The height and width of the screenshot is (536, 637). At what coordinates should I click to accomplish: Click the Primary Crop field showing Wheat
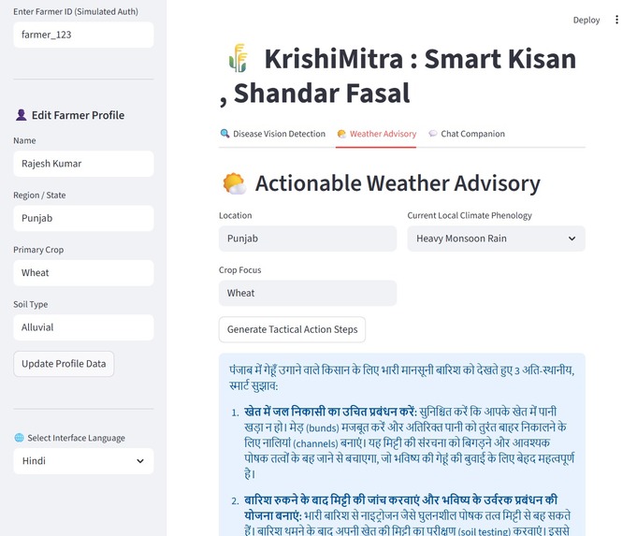pyautogui.click(x=83, y=272)
